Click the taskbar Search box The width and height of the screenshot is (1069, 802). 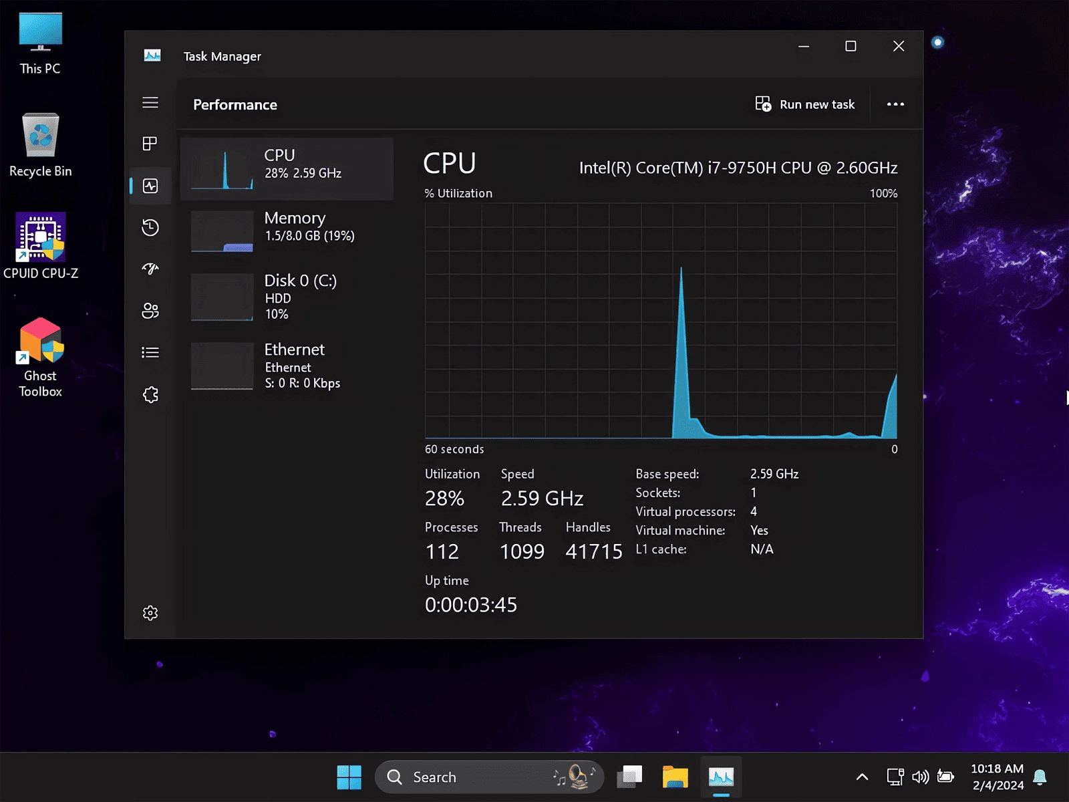tap(489, 777)
